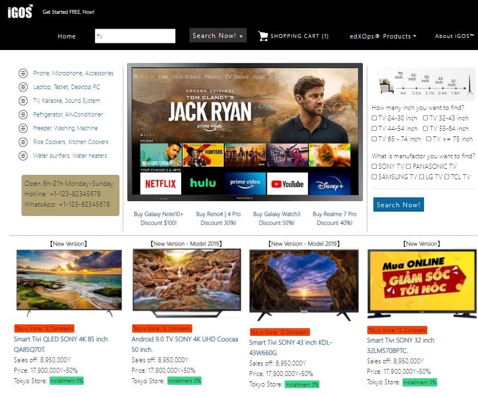Screen dimensions: 478x398
Task: Open Phone, Microphone, Accessories category
Action: 73,73
